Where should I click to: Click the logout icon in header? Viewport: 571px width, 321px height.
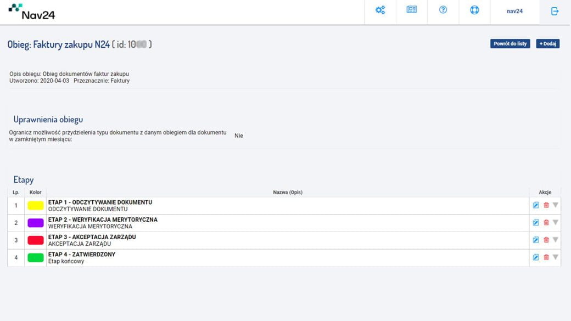coord(555,12)
